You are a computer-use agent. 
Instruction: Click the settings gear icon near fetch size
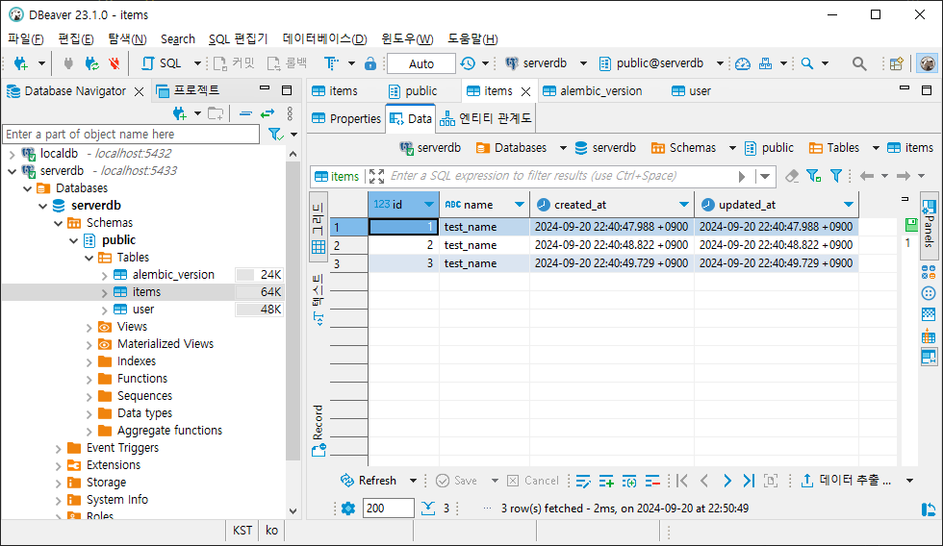347,509
